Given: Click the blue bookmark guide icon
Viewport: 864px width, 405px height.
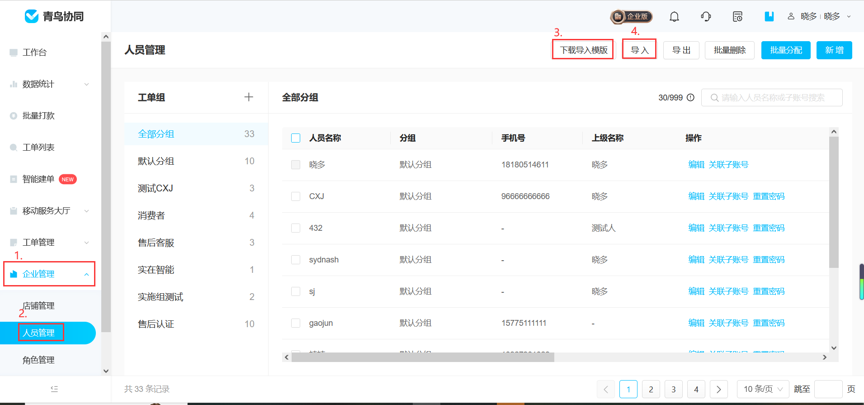Looking at the screenshot, I should click(769, 17).
